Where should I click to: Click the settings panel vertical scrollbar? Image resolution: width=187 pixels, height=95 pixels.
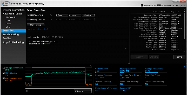pos(184,26)
